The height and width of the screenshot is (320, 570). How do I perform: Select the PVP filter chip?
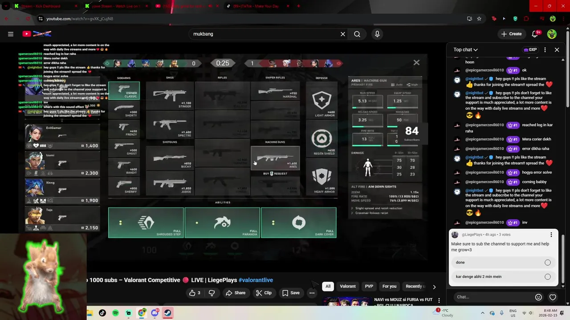click(x=369, y=286)
